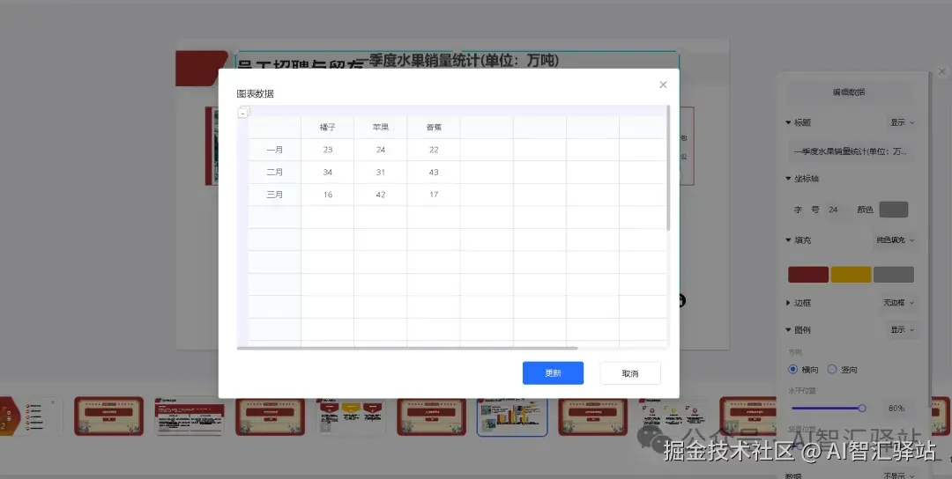Viewport: 952px width, 479px height.
Task: Select the cell containing 43
Action: tap(434, 173)
